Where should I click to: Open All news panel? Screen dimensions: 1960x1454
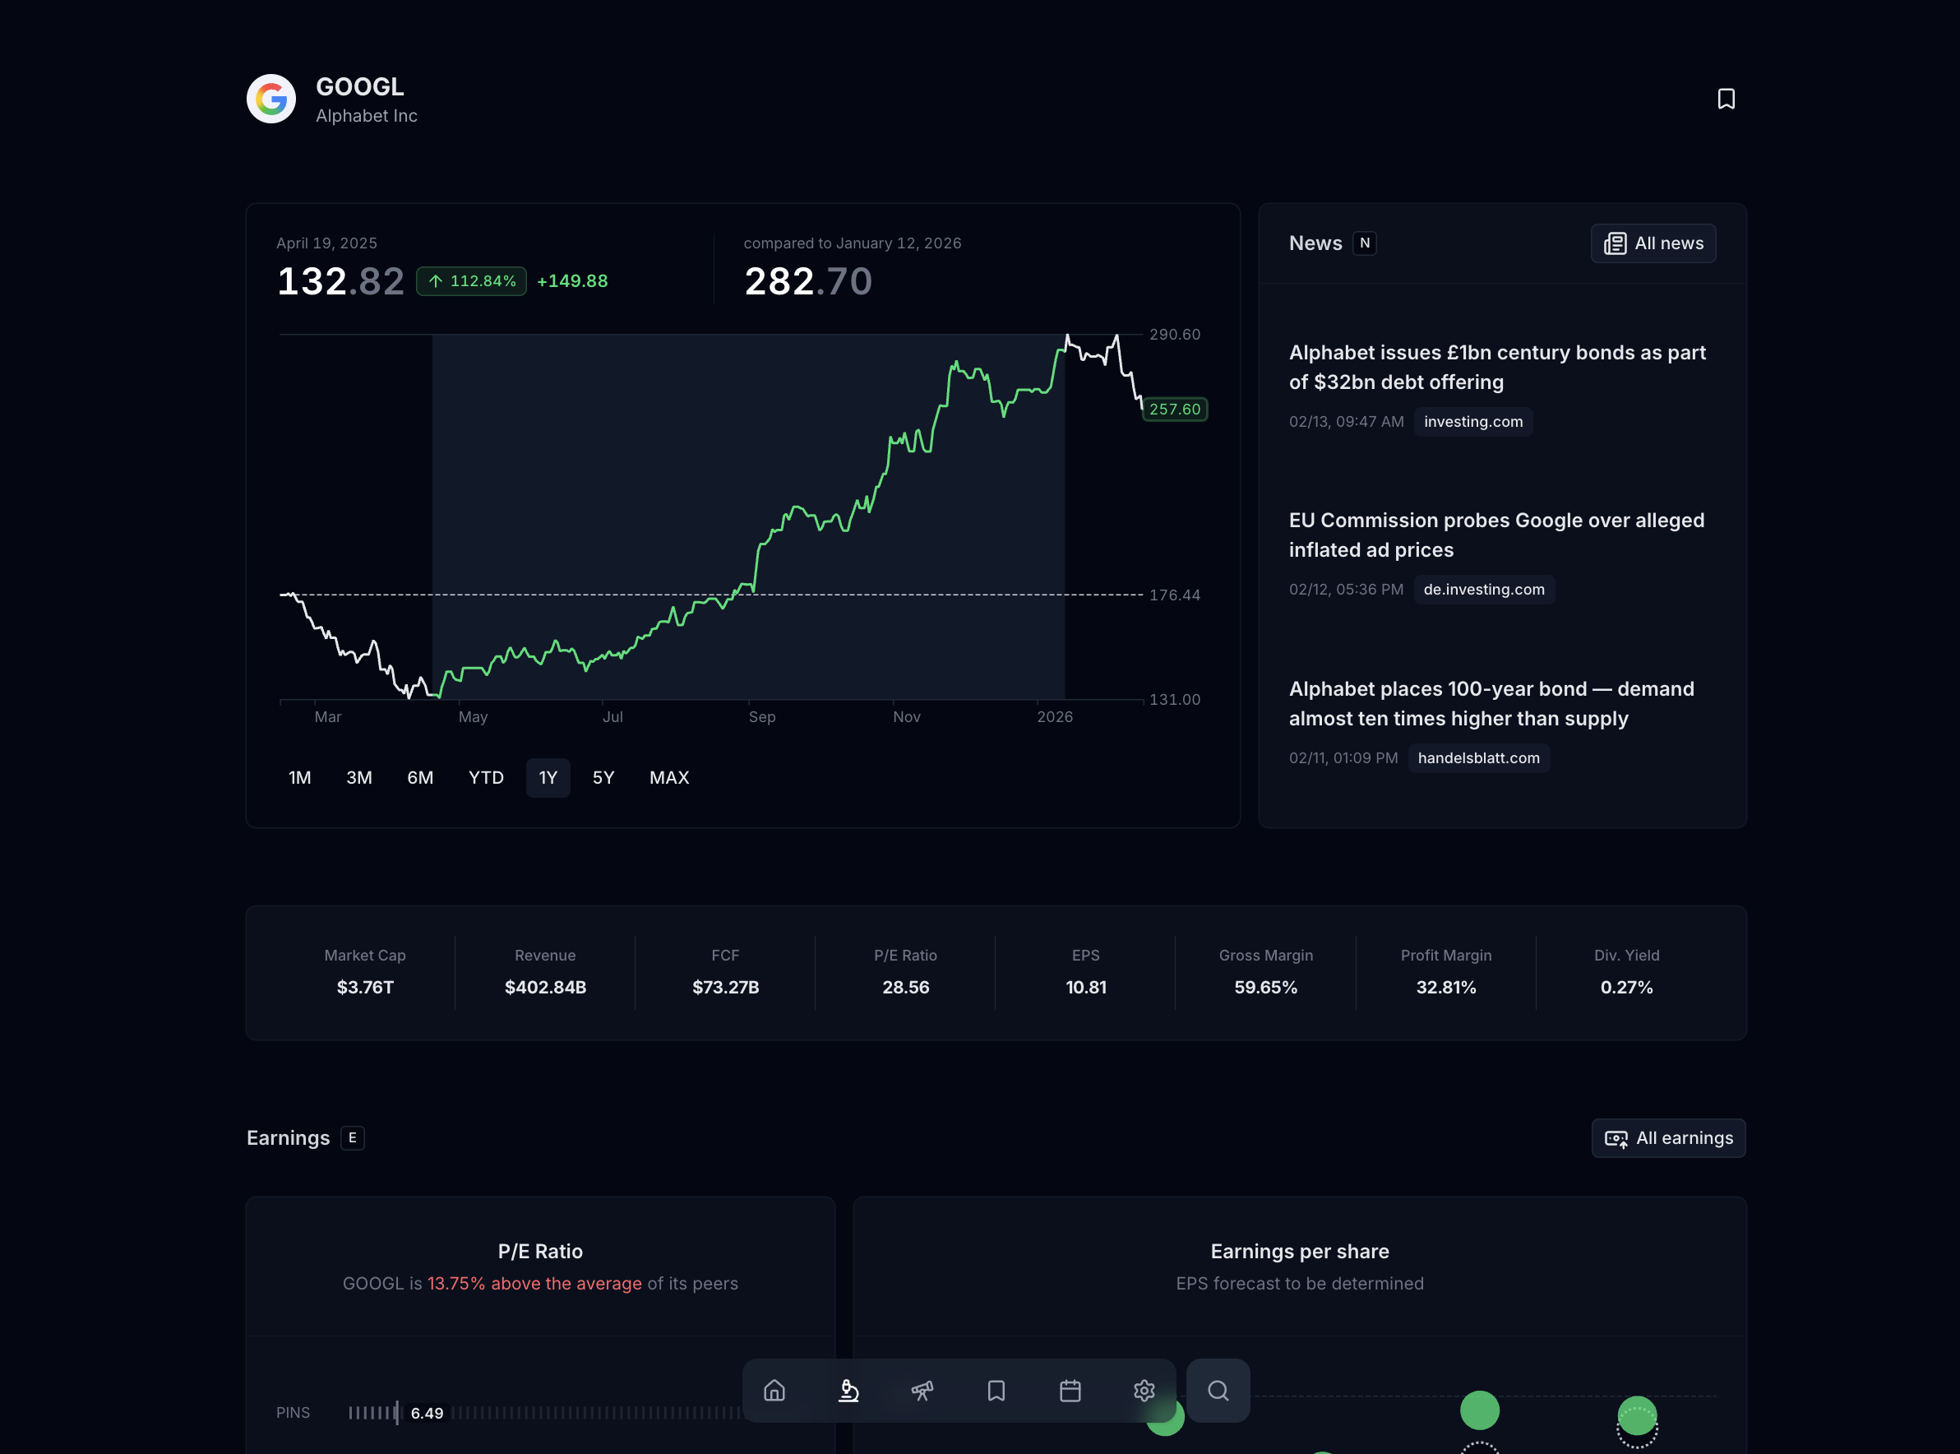click(x=1653, y=243)
